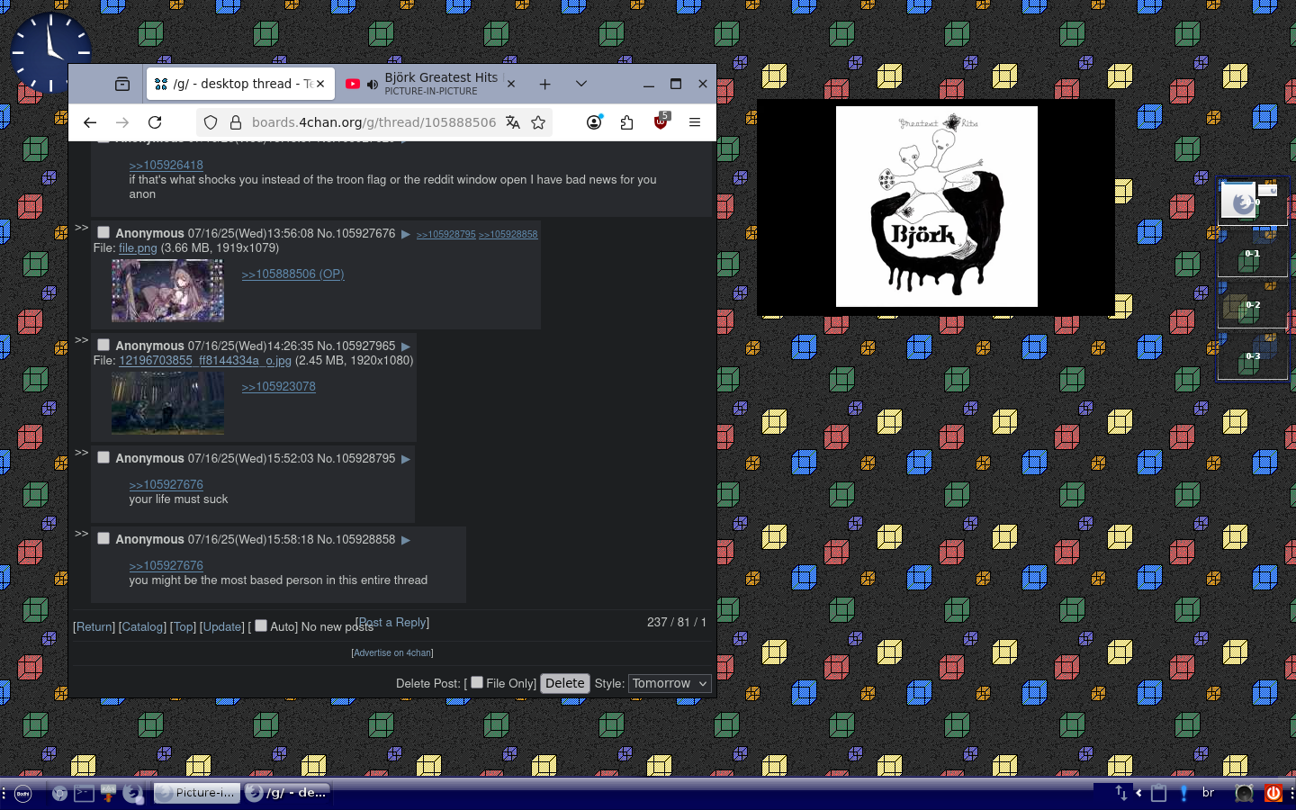The height and width of the screenshot is (810, 1296).
Task: Tick checkbox for post No.105927965
Action: [103, 345]
